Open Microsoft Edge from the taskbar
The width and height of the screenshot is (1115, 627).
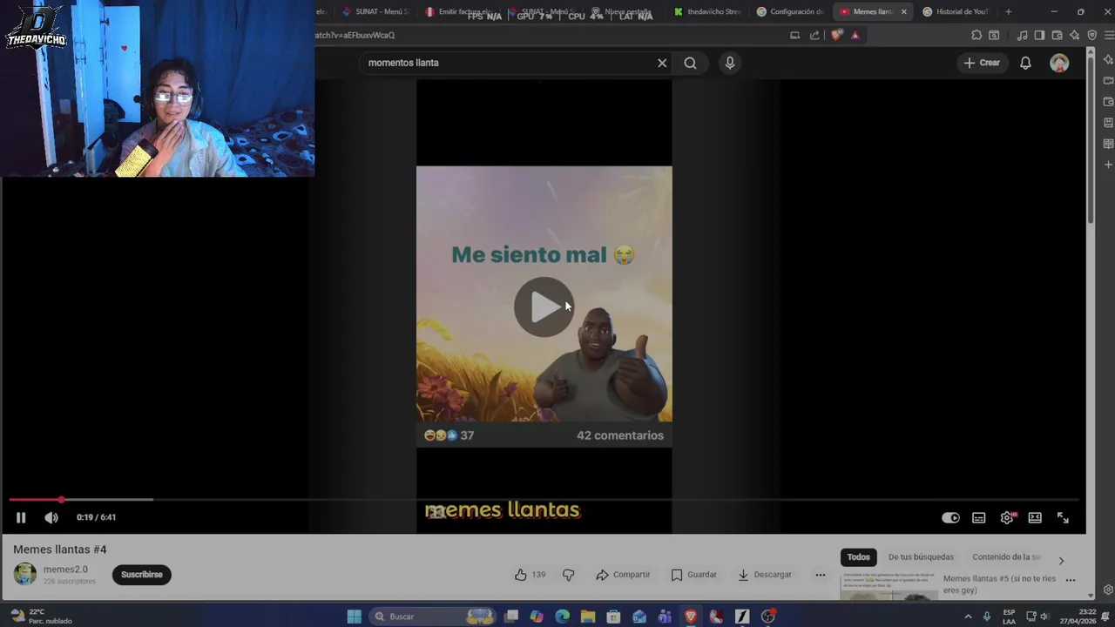562,617
